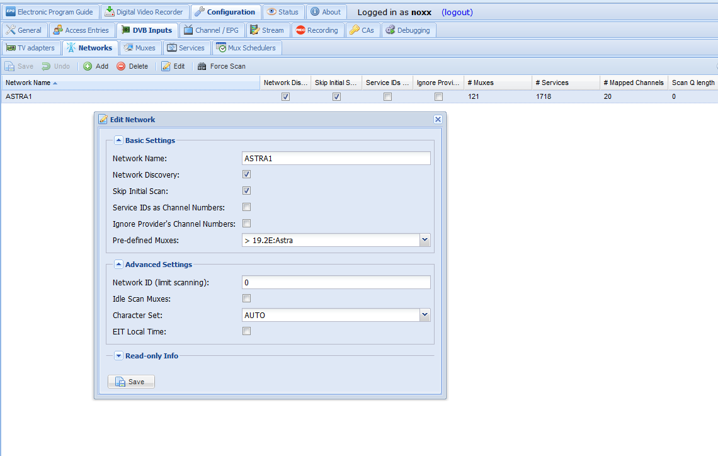Click the Force Scan toolbar button
Image resolution: width=718 pixels, height=456 pixels.
coord(222,66)
